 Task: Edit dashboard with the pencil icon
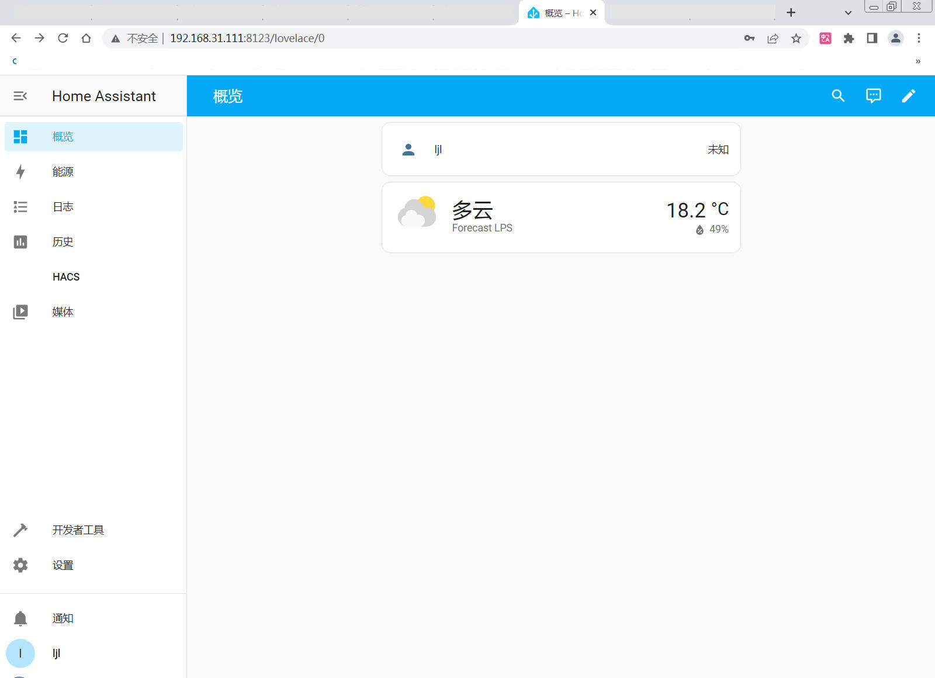point(908,96)
